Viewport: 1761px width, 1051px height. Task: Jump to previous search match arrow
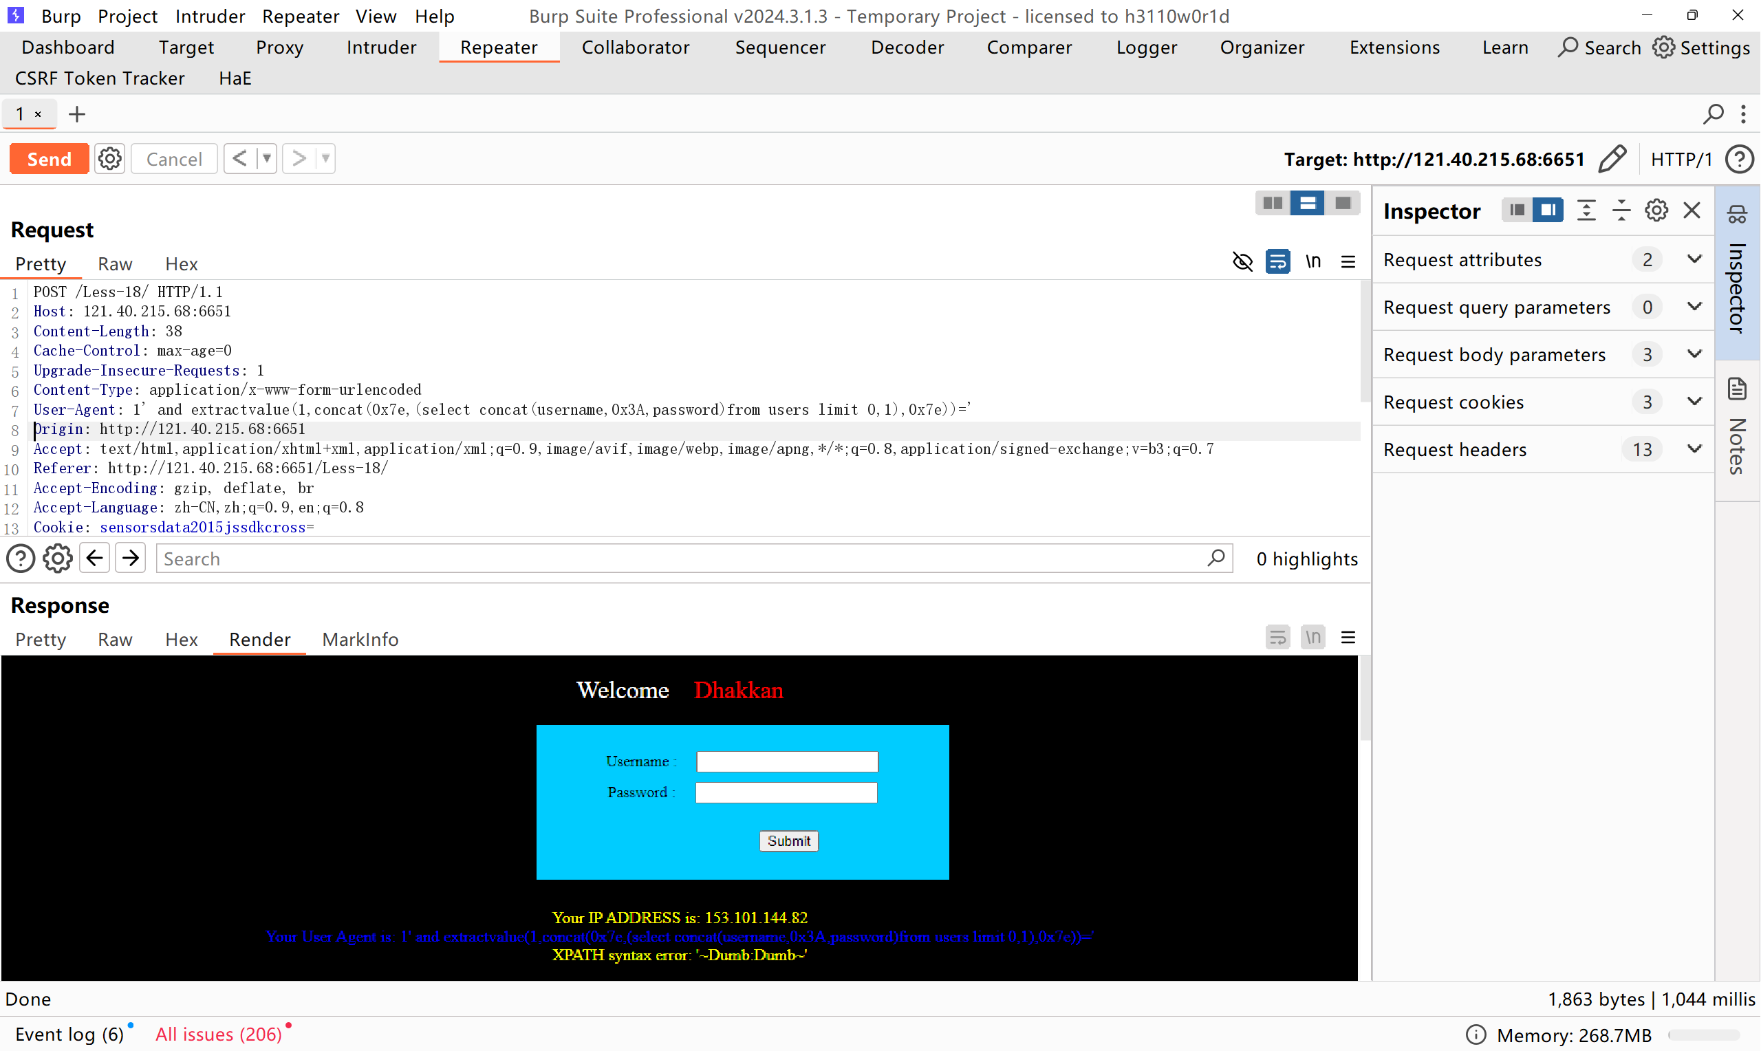(94, 559)
